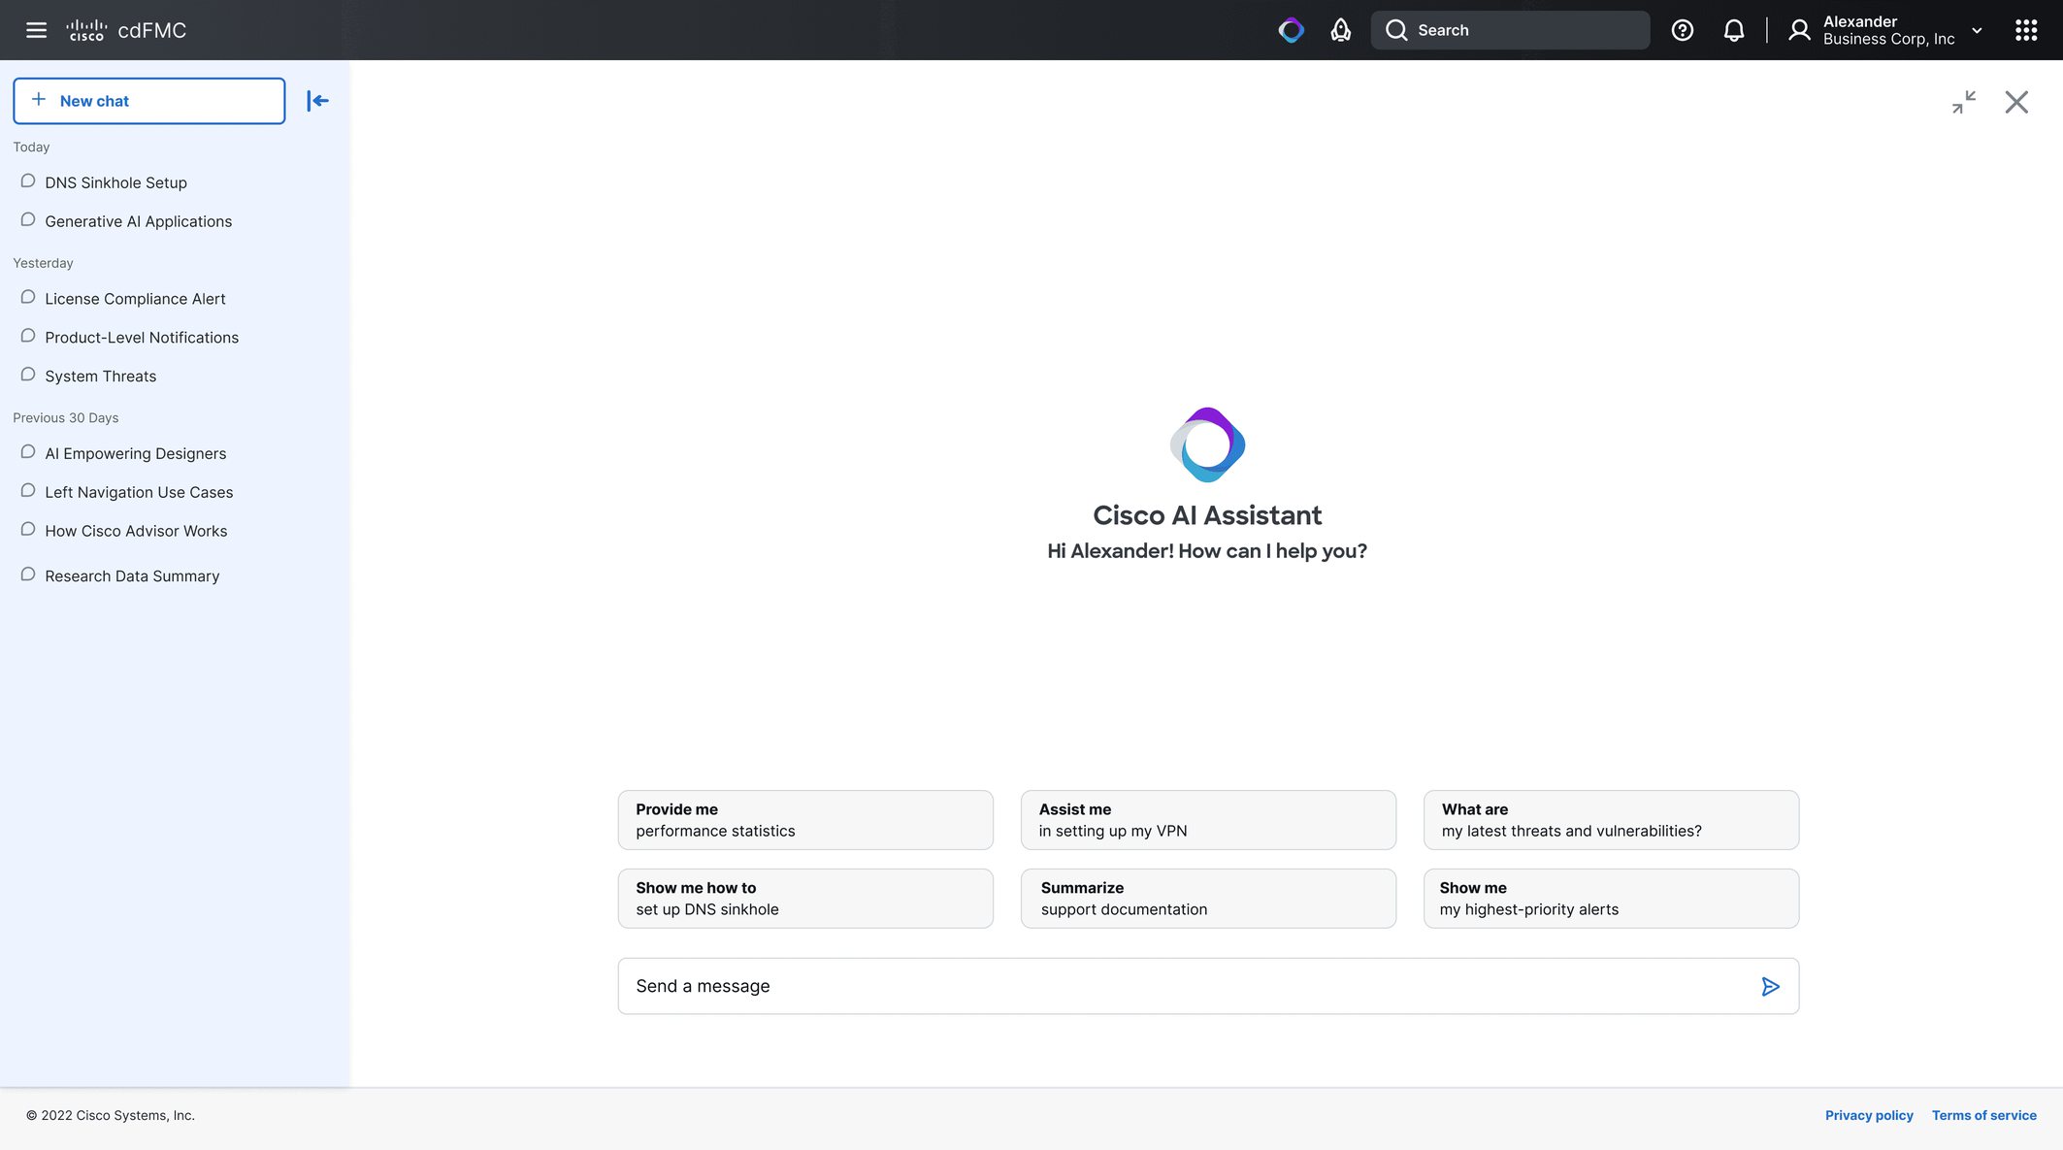Open the Terms of service link

click(1983, 1115)
